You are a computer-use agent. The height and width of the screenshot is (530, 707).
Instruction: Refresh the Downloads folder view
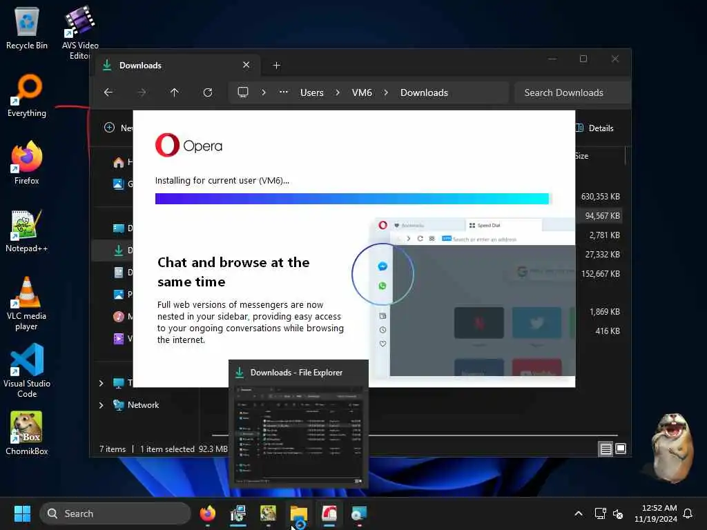[x=208, y=92]
